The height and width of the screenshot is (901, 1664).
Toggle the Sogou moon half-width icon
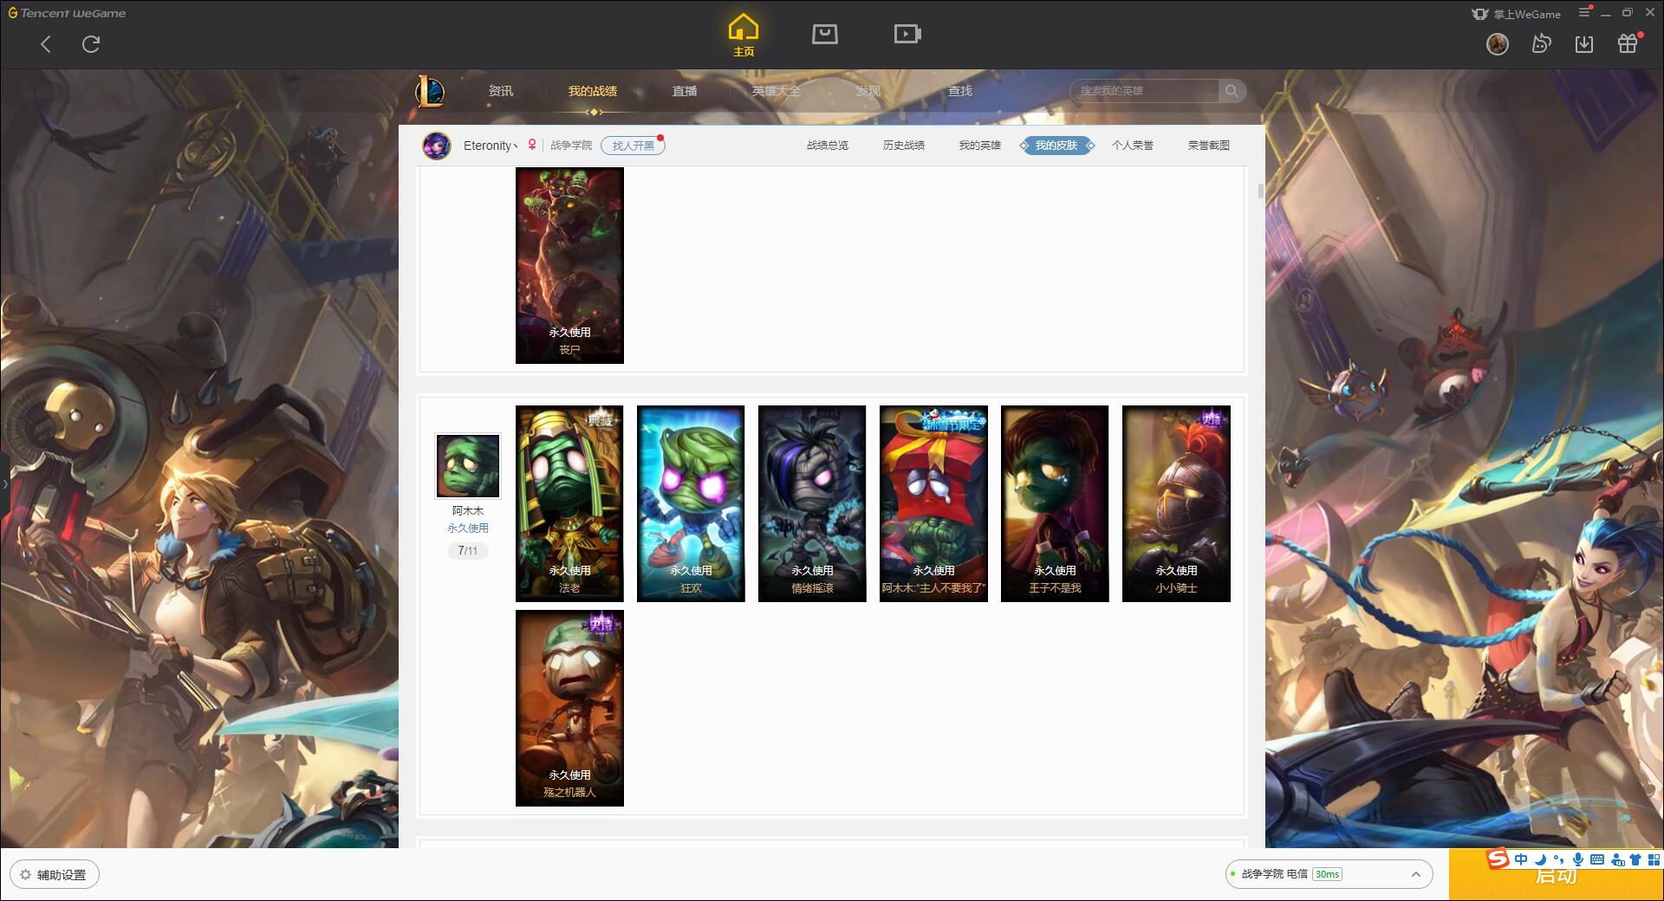(1541, 859)
